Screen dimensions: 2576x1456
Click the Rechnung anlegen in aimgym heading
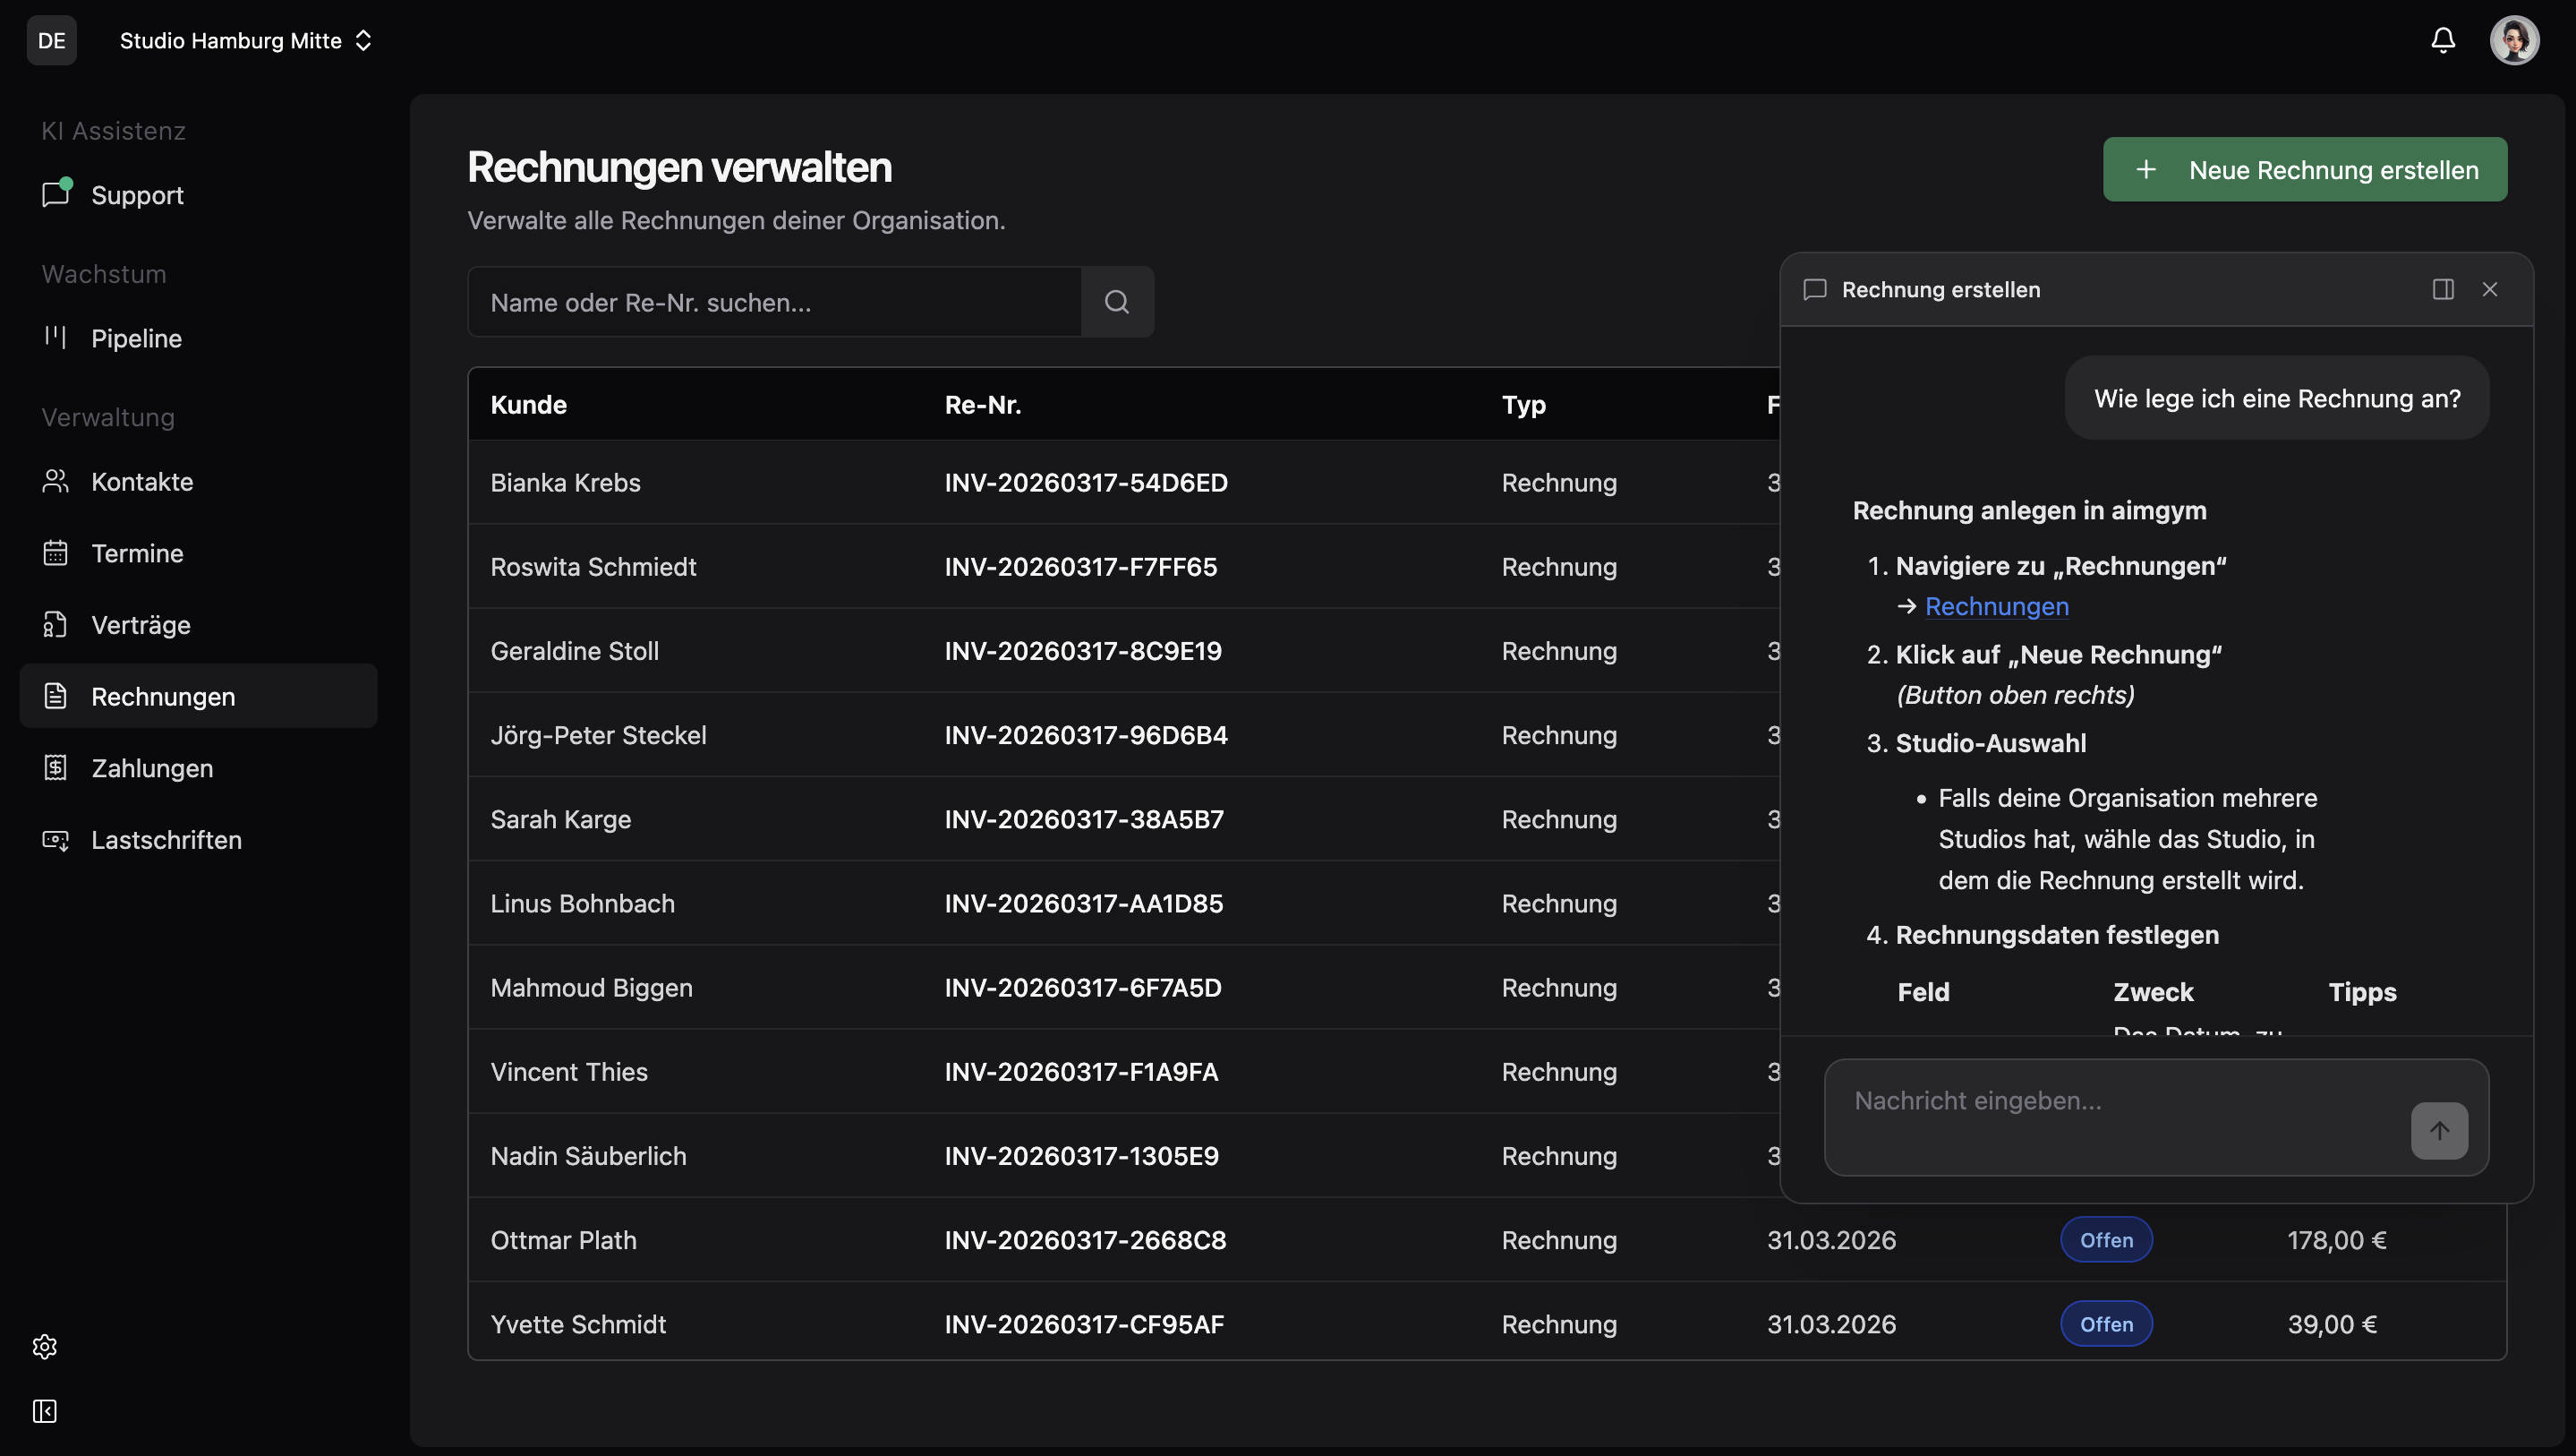coord(2029,510)
